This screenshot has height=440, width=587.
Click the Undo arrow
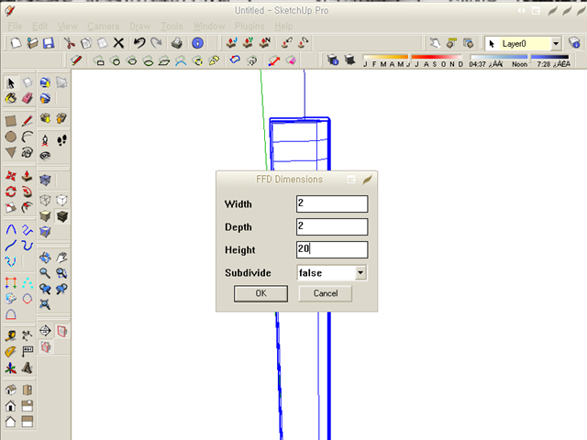pyautogui.click(x=139, y=43)
